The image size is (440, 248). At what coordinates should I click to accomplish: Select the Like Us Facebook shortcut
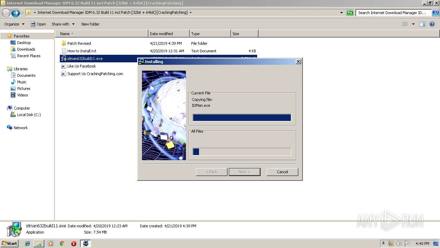81,66
